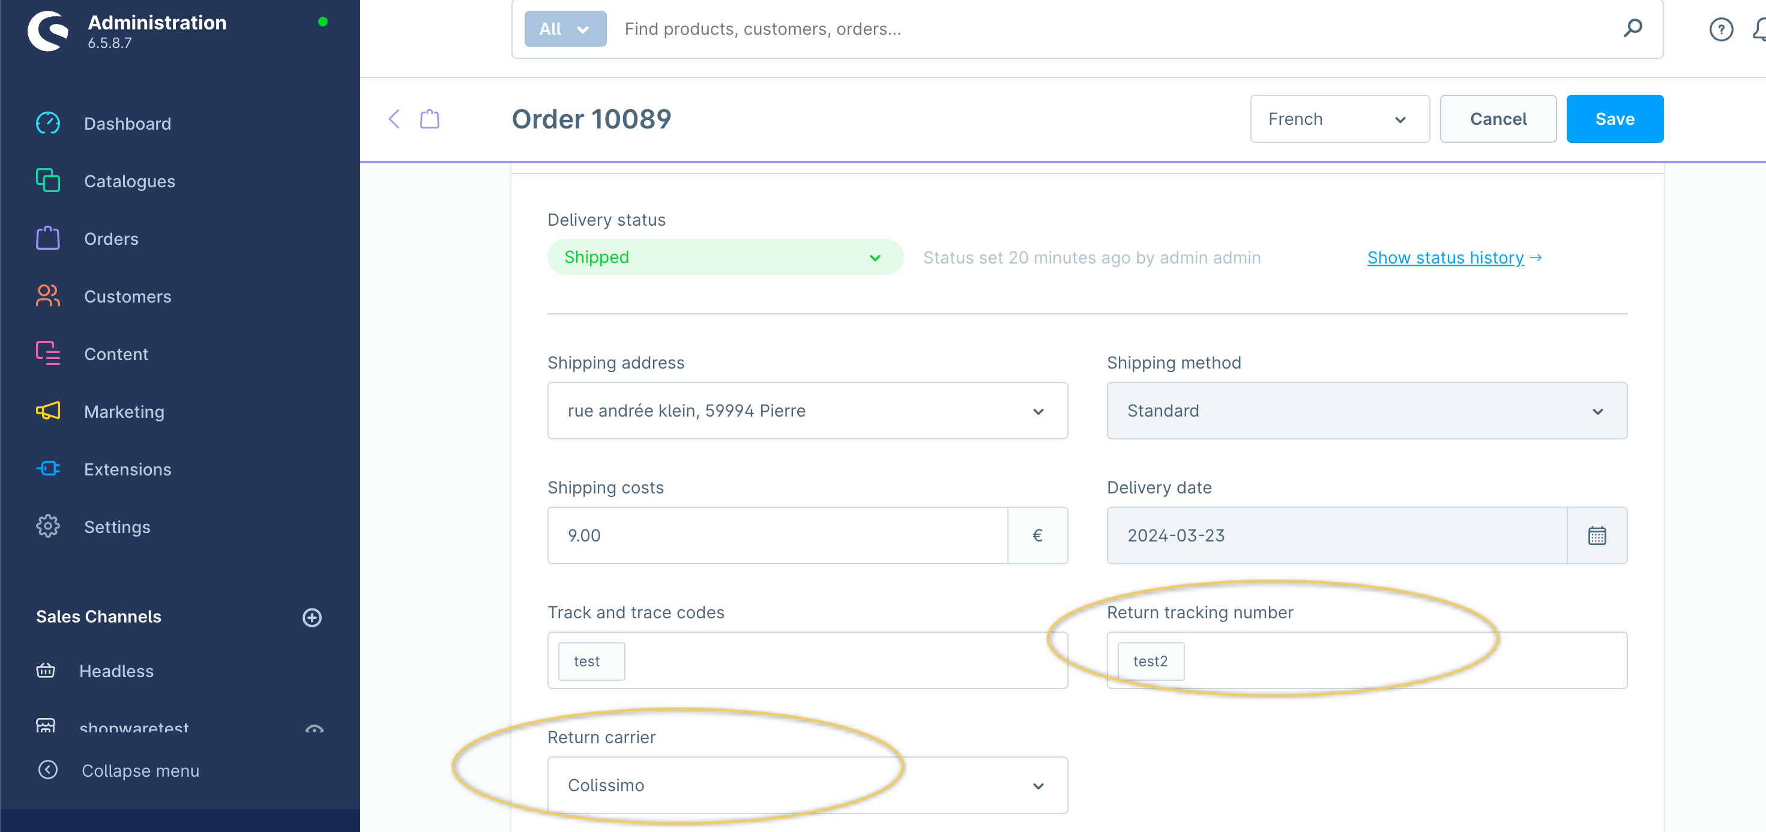
Task: Click the order bag icon in header
Action: click(x=430, y=119)
